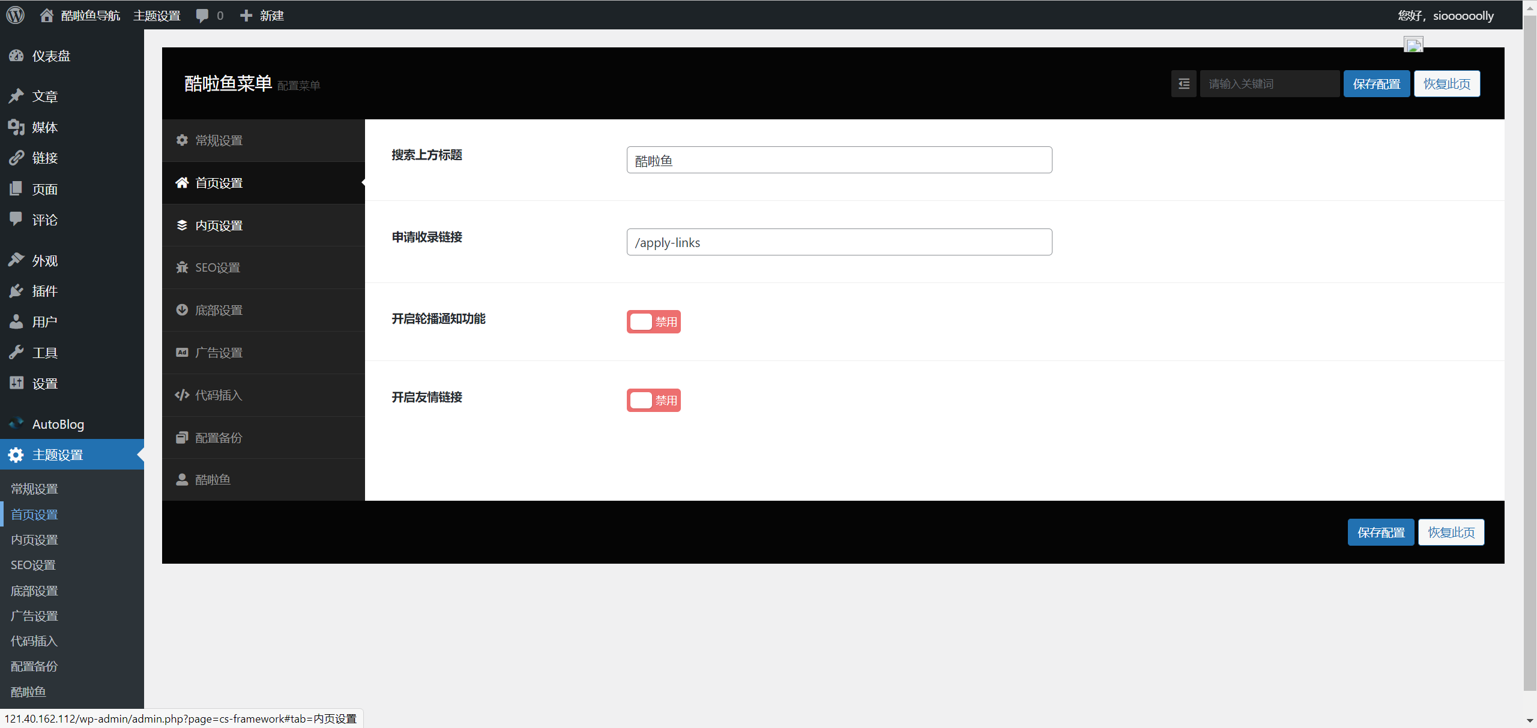This screenshot has width=1537, height=728.
Task: Click the SEO设置 tab icon
Action: 182,267
